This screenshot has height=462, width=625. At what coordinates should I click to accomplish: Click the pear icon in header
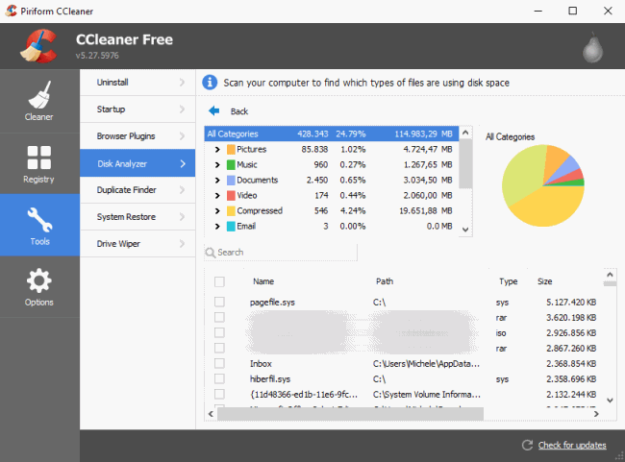(x=592, y=47)
